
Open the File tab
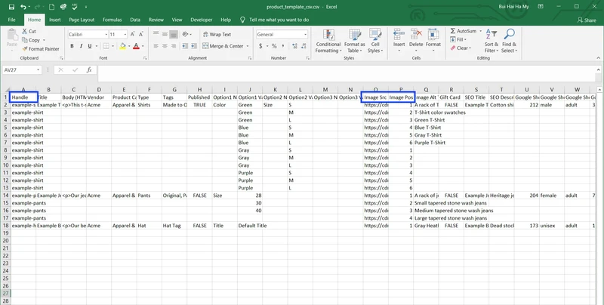(x=12, y=20)
